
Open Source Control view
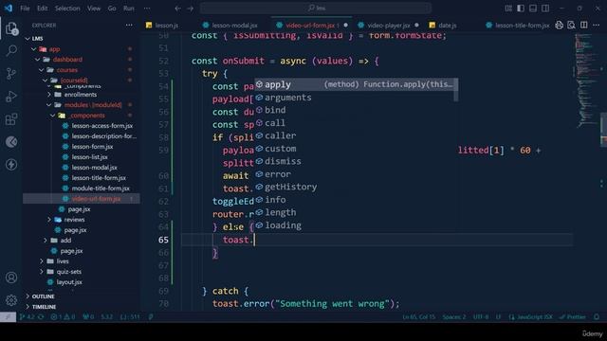11,74
